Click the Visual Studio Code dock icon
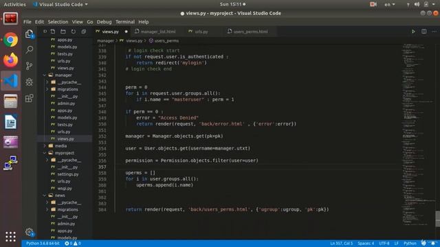Viewport: 440px width, 247px height. pyautogui.click(x=11, y=81)
